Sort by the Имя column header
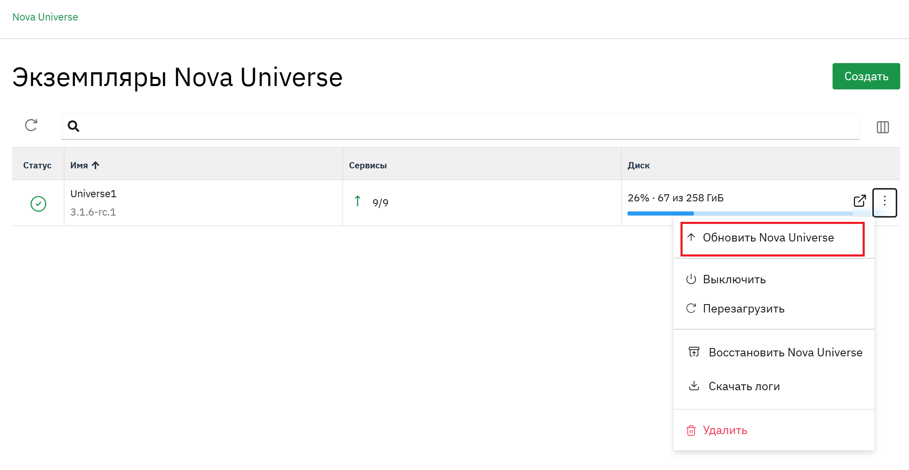The image size is (909, 470). click(79, 165)
